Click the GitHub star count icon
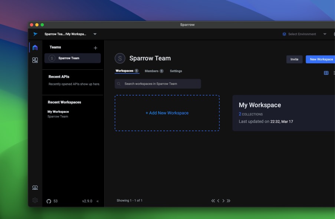The height and width of the screenshot is (219, 335). tap(49, 200)
